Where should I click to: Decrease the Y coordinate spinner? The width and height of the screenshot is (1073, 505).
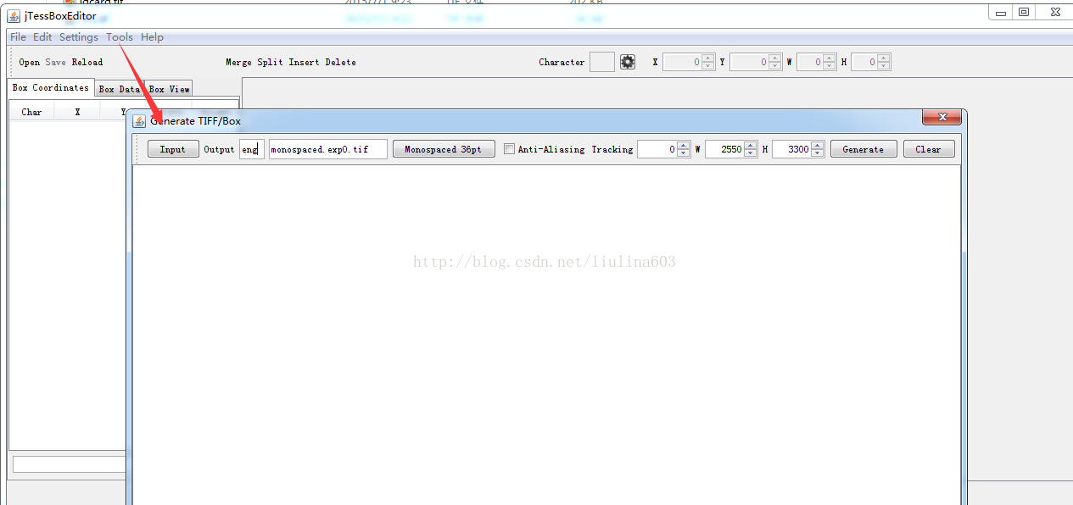click(x=775, y=66)
